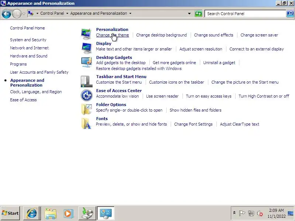
Task: Open the address bar history dropdown
Action: [x=189, y=14]
